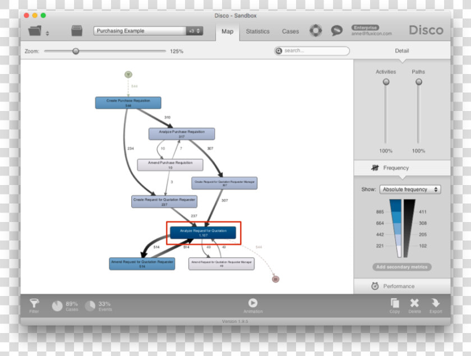Image resolution: width=471 pixels, height=356 pixels.
Task: Click the save project disk icon
Action: [x=77, y=31]
